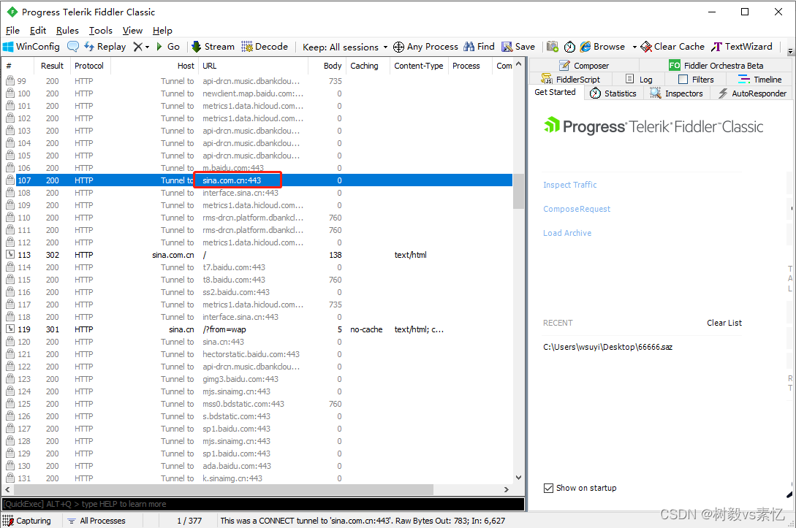Select the Get Started tab
This screenshot has height=528, width=796.
pyautogui.click(x=555, y=92)
